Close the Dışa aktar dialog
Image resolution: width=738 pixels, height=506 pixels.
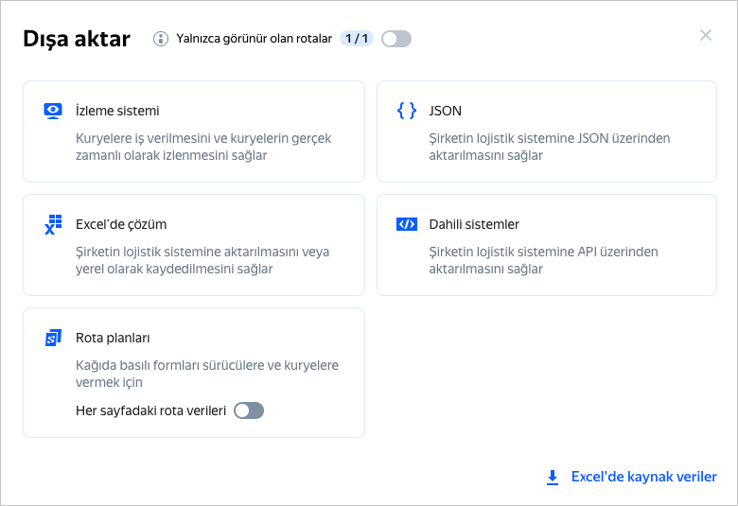[706, 35]
